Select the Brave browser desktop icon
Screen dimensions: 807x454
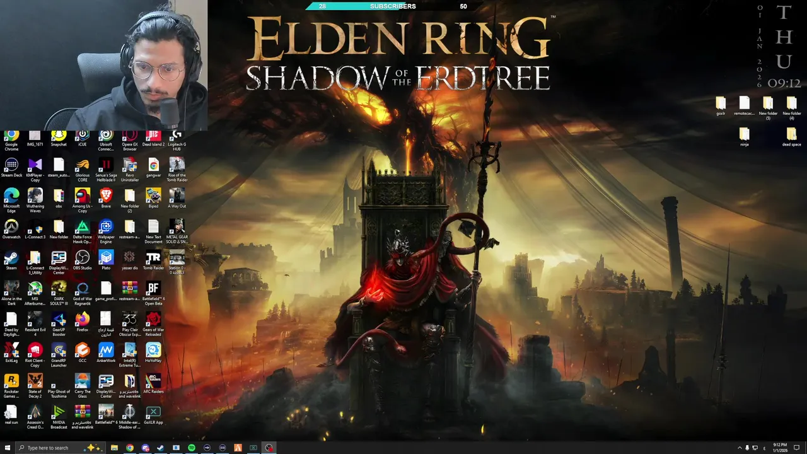(106, 199)
